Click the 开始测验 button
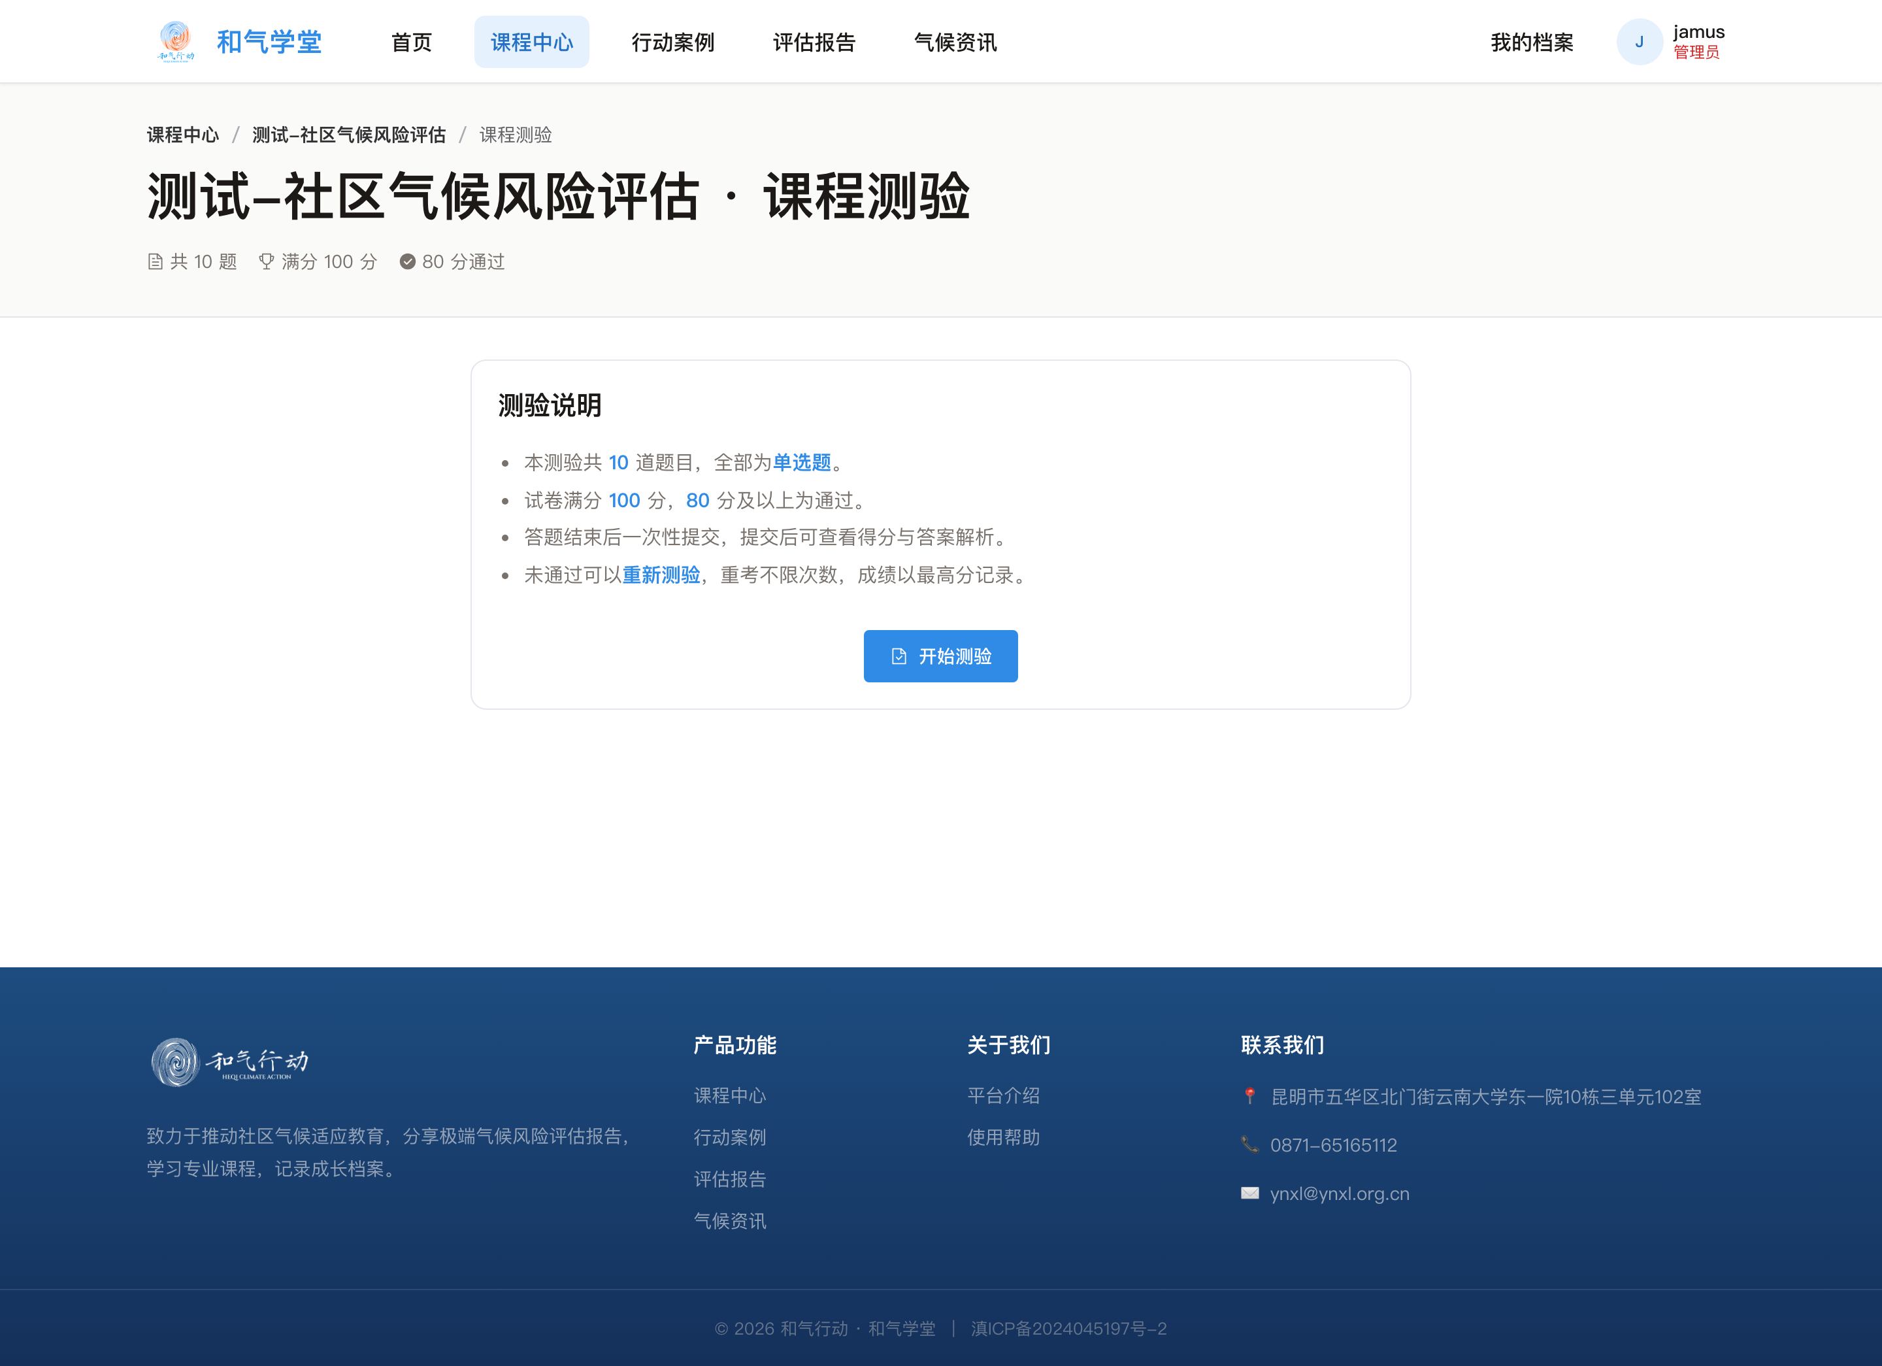Image resolution: width=1882 pixels, height=1366 pixels. tap(940, 656)
